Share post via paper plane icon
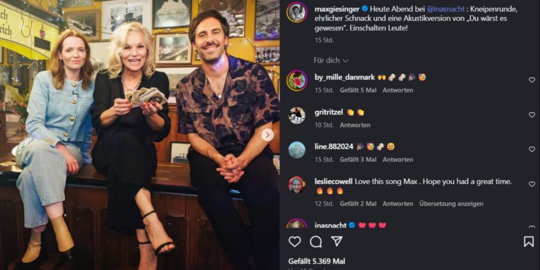The image size is (540, 270). pyautogui.click(x=337, y=241)
